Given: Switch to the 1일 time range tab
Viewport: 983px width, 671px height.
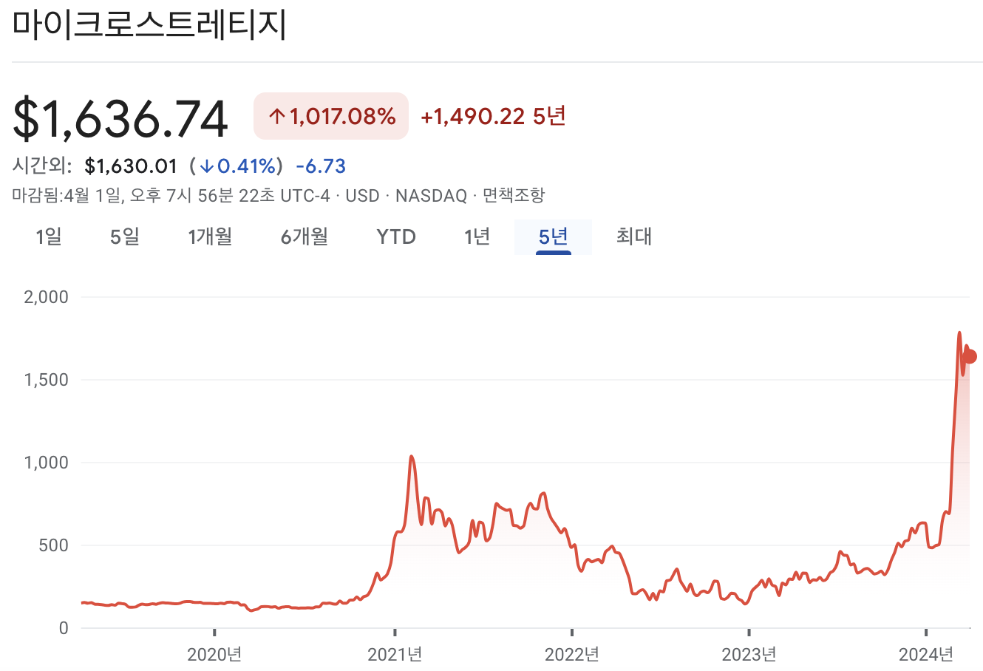Looking at the screenshot, I should click(49, 236).
